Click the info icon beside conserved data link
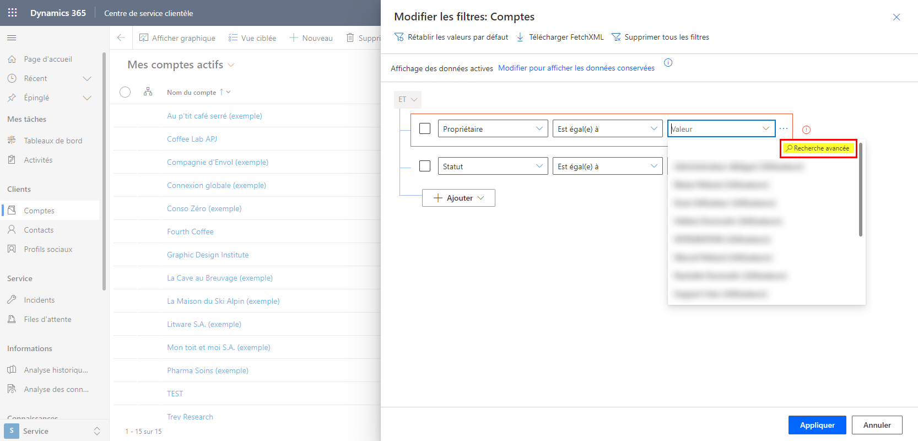 [x=668, y=63]
